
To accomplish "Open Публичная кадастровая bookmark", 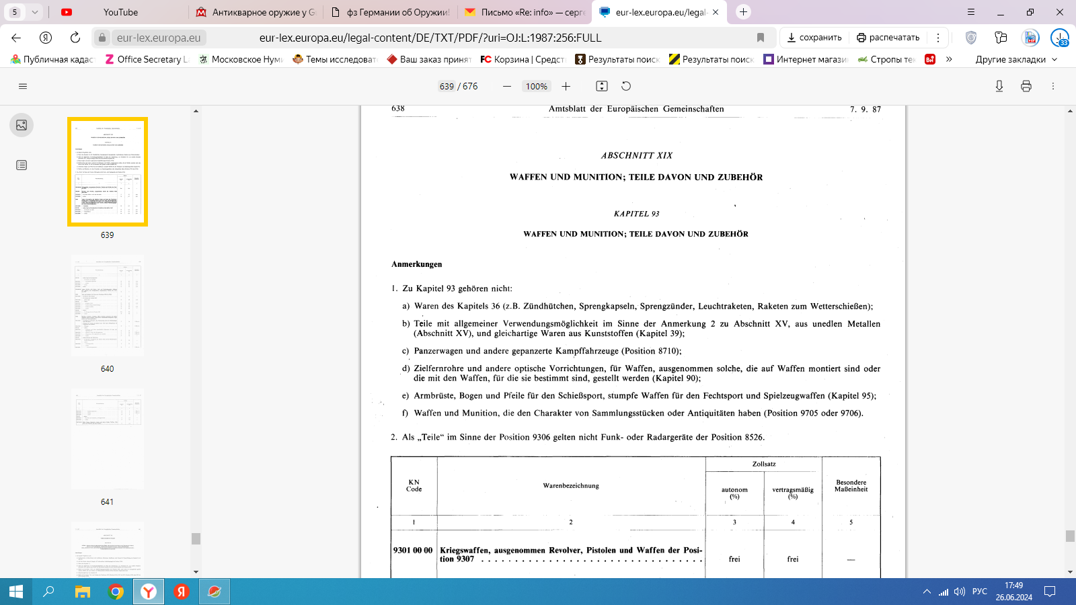I will tap(52, 59).
